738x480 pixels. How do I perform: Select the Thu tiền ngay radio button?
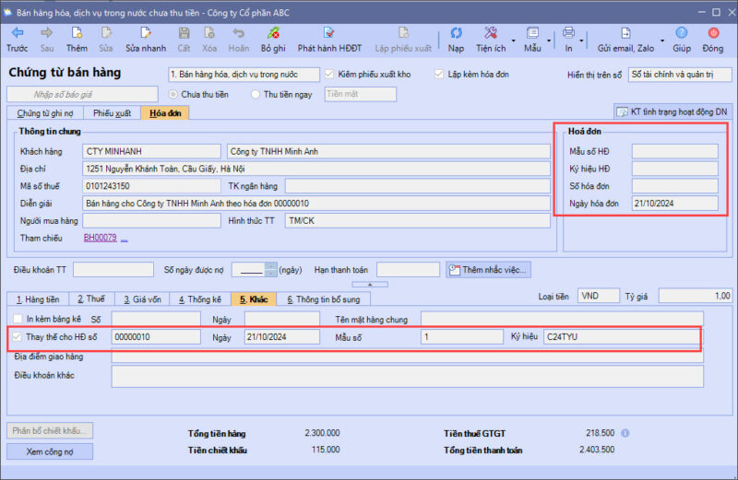[x=256, y=94]
